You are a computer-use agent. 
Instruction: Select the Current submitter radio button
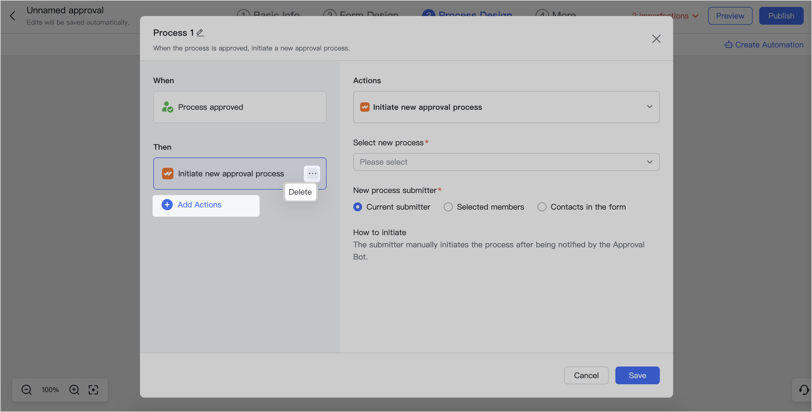coord(358,207)
